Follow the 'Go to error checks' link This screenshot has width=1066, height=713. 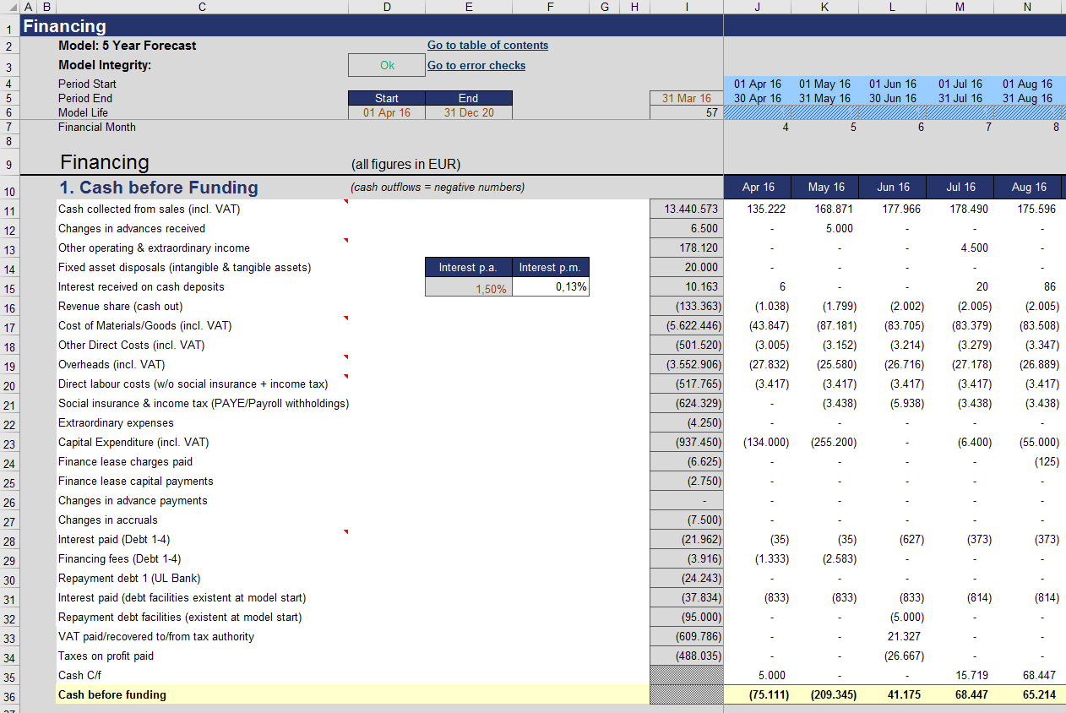(x=476, y=65)
